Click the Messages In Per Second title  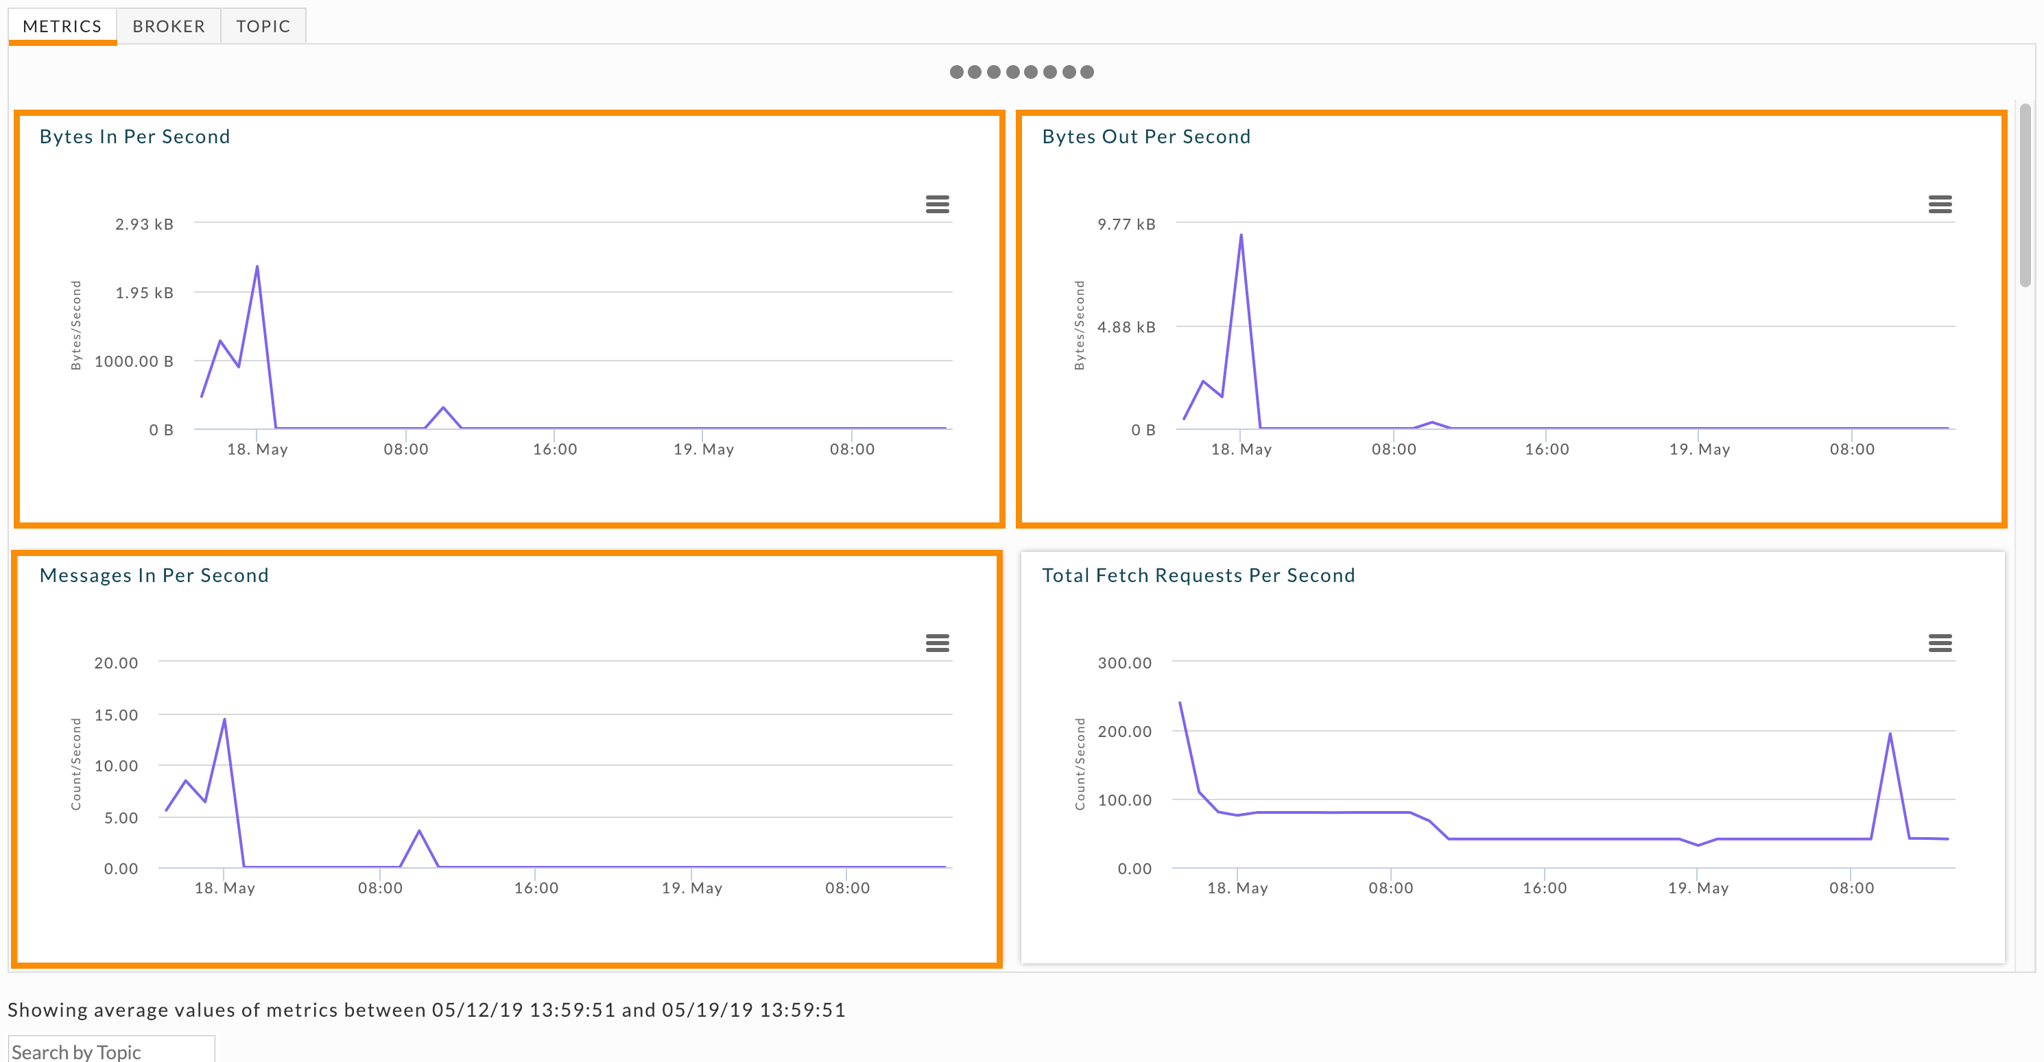154,575
